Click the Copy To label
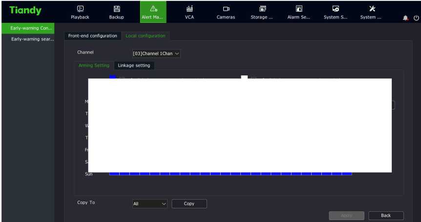 86,203
